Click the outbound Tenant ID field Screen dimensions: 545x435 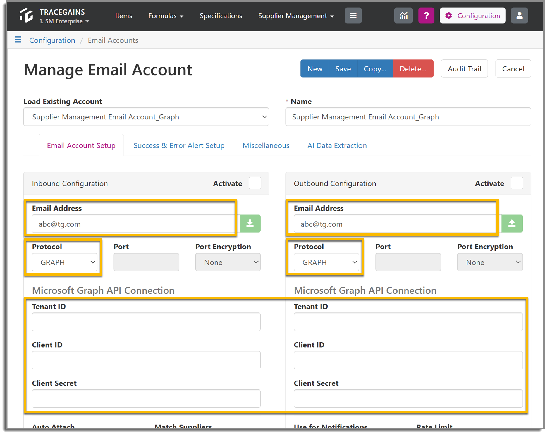pos(408,322)
